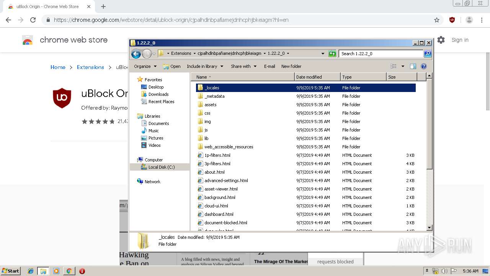Click the Explorer Help question mark icon
This screenshot has width=490, height=276.
tap(424, 66)
